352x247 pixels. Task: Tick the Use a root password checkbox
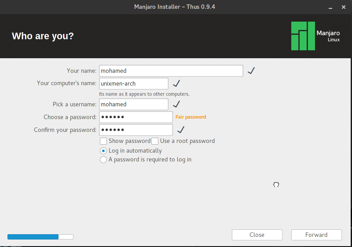(x=155, y=141)
